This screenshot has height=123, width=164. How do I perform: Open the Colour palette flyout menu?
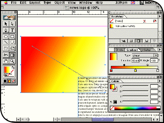(x=160, y=81)
